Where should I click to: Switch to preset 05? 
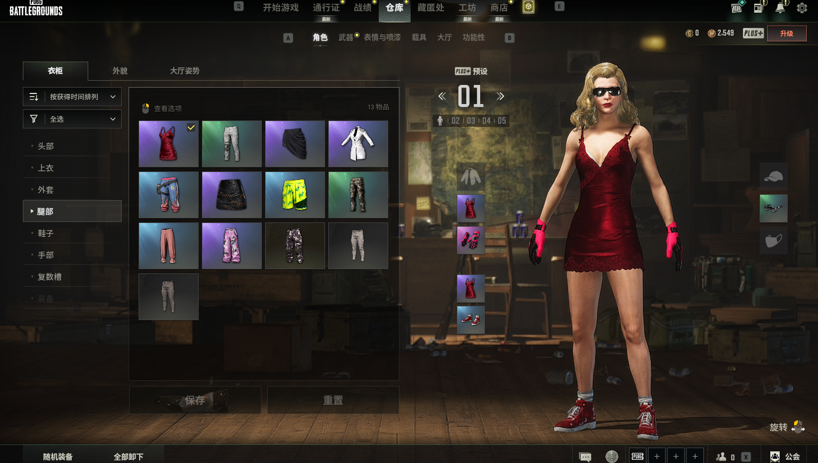click(501, 121)
